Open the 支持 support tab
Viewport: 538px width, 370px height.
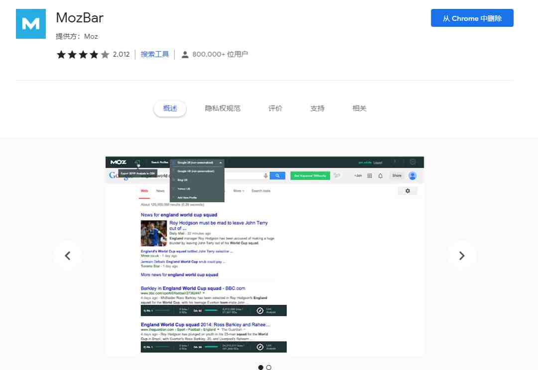coord(317,108)
